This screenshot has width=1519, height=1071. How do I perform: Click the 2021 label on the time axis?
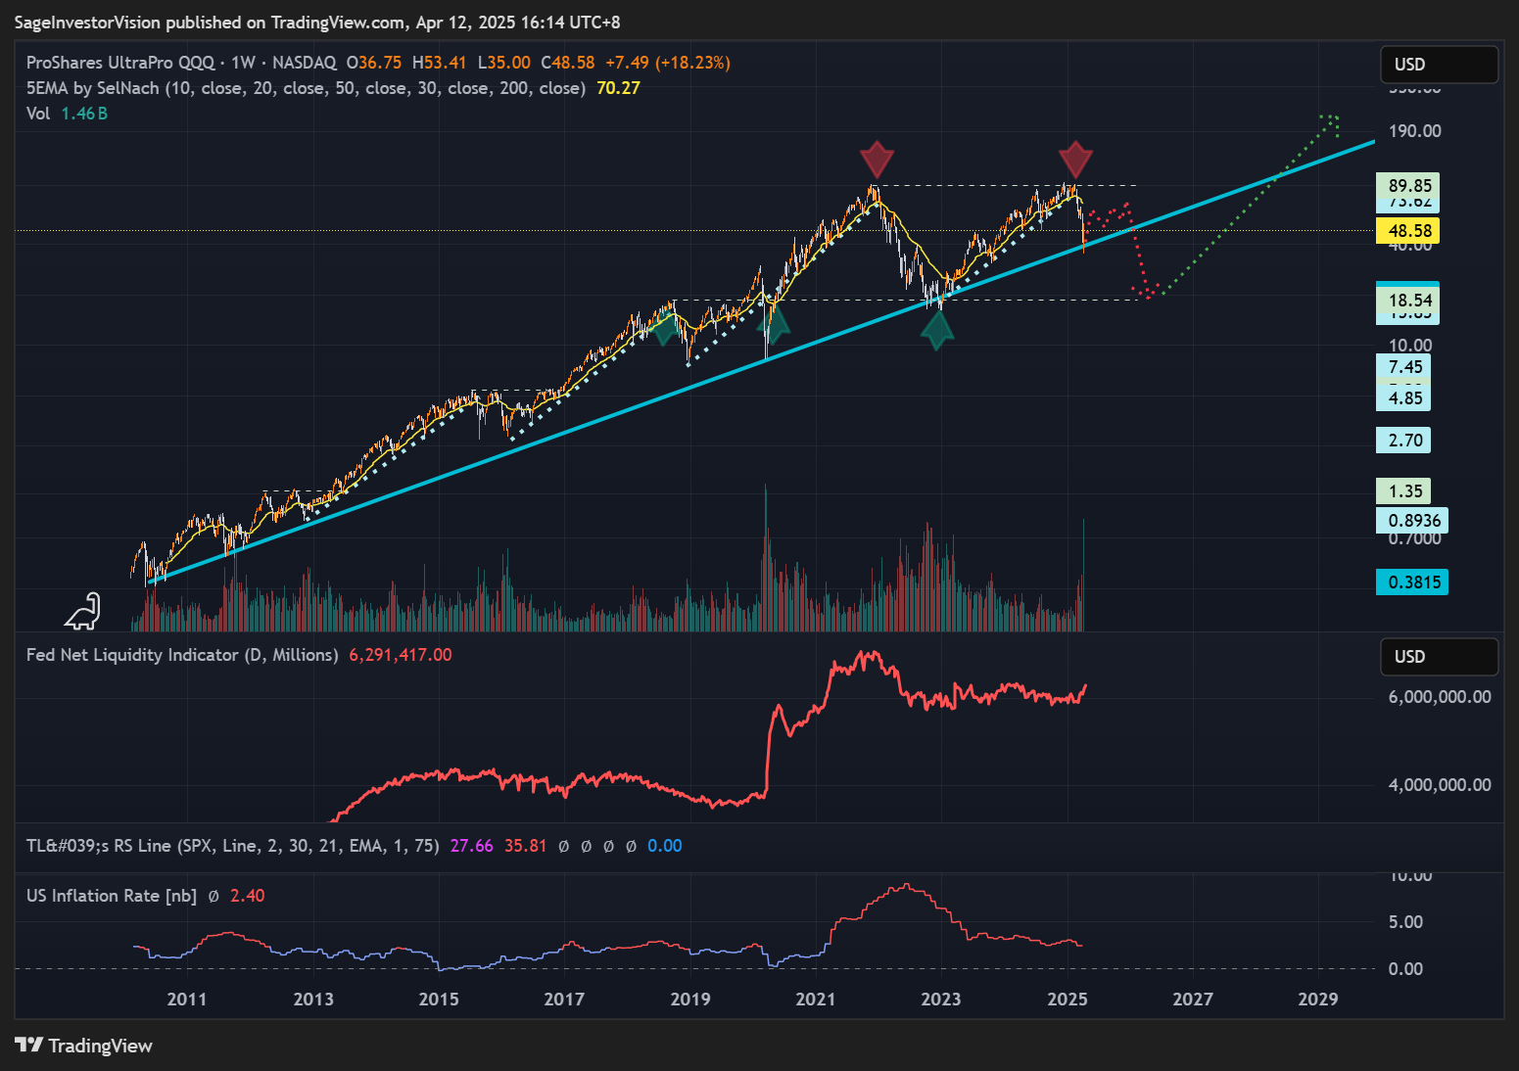tap(816, 1000)
